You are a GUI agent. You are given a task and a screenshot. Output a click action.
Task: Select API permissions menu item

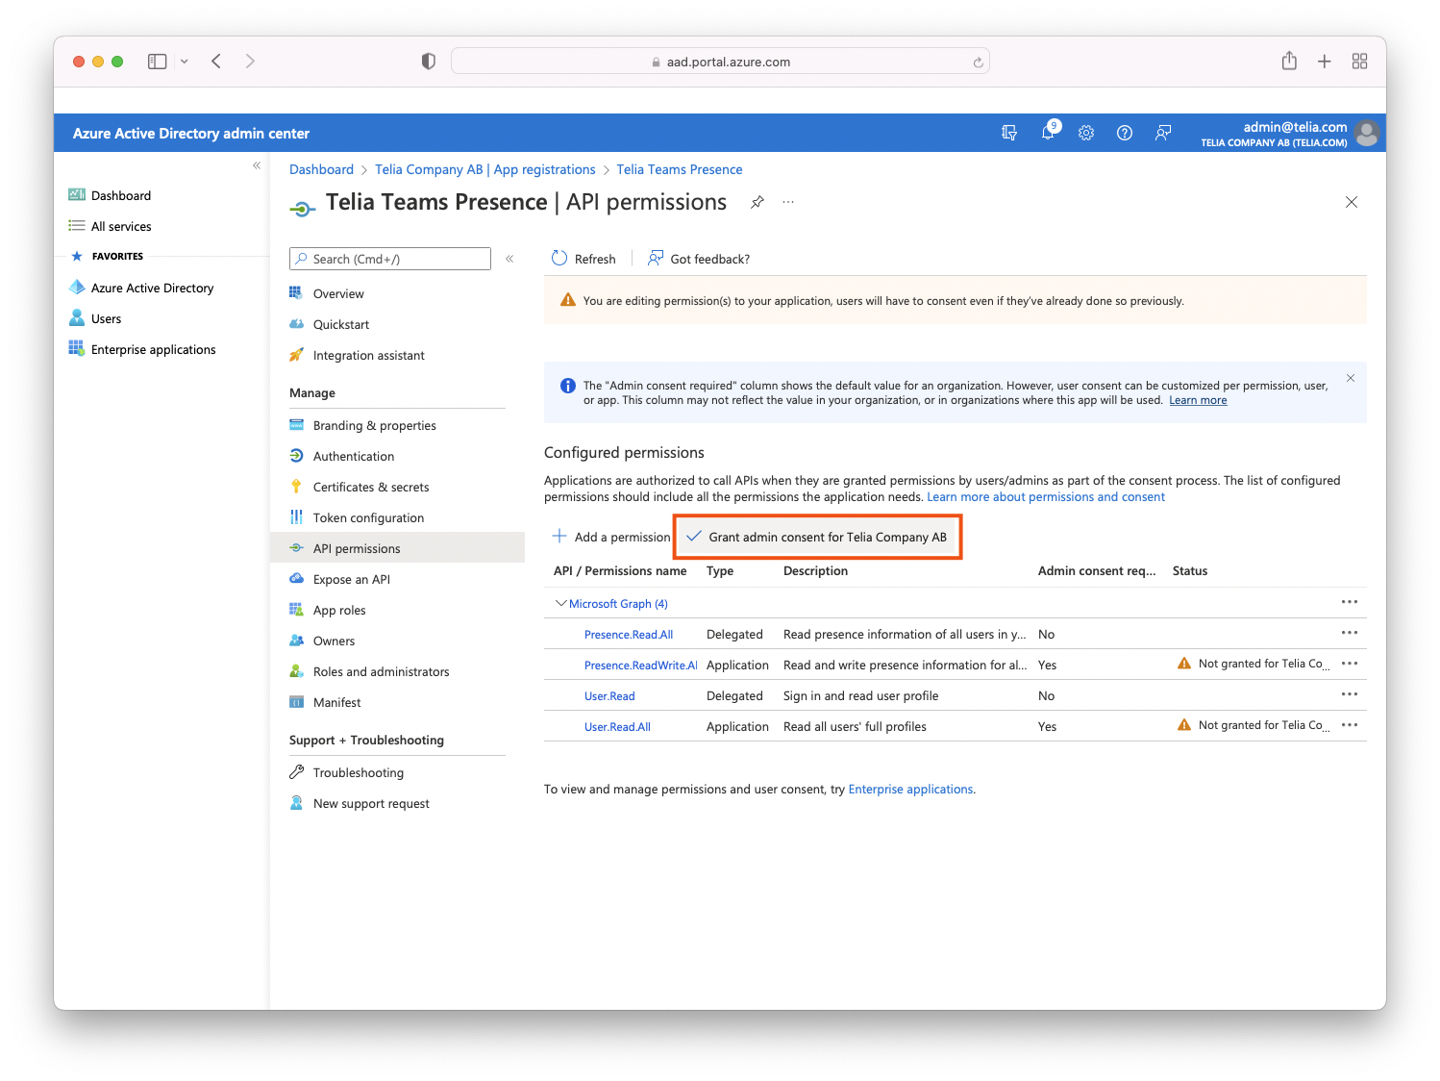point(397,548)
